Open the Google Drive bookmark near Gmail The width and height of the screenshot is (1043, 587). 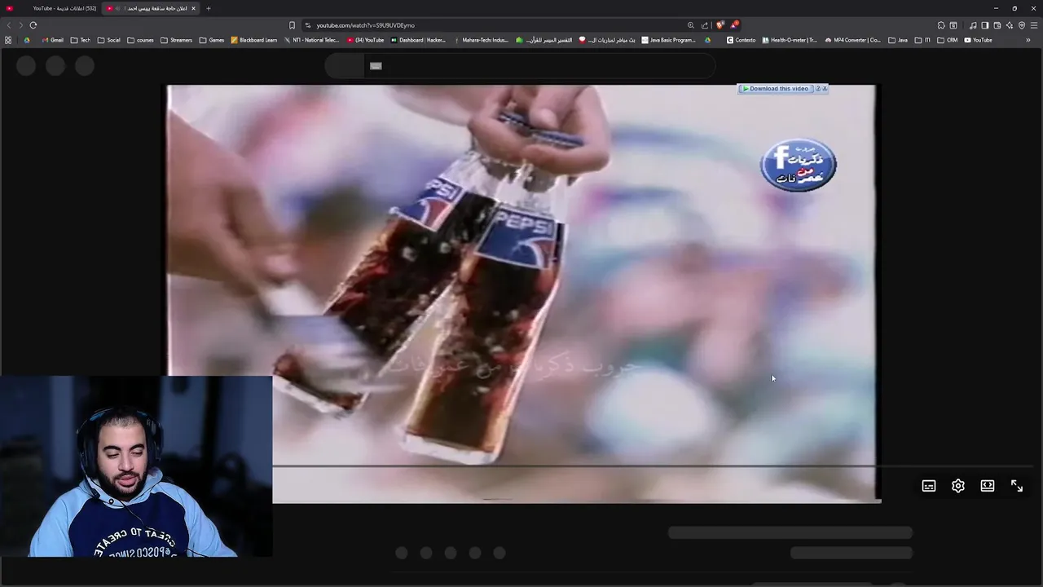coord(27,40)
